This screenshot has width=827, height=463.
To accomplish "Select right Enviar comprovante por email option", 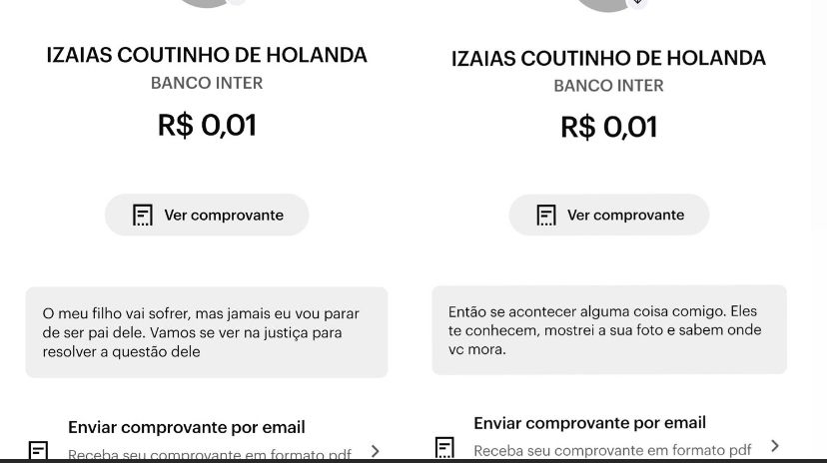I will tap(589, 423).
